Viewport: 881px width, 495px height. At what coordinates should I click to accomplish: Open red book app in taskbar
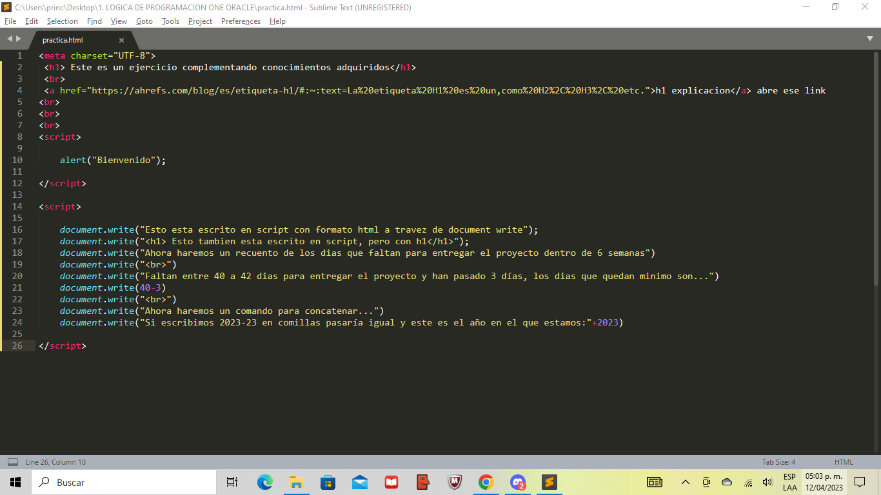tap(391, 482)
